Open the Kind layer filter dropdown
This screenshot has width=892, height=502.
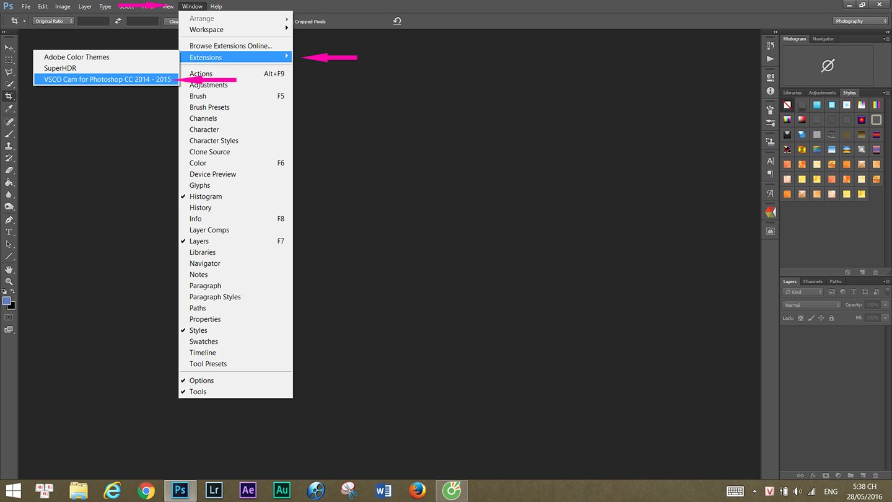(x=803, y=292)
